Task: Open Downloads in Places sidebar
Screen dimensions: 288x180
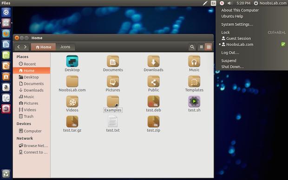Action: (x=31, y=90)
